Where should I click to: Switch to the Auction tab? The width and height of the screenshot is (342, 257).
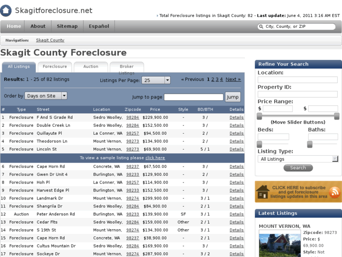pyautogui.click(x=91, y=66)
